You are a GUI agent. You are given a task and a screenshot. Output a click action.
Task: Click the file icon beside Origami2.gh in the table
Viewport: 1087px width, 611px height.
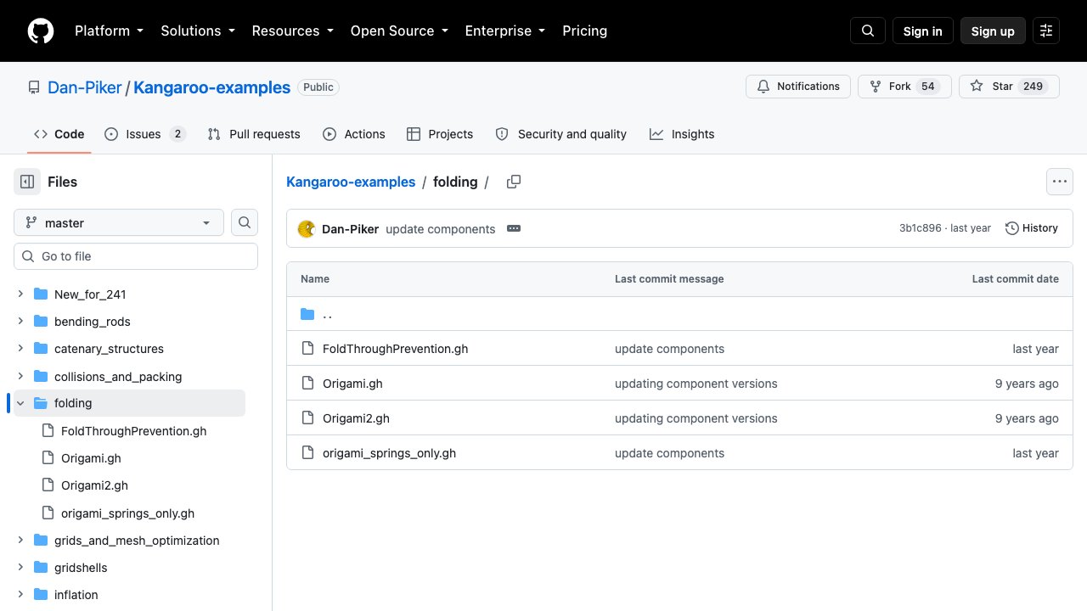(307, 418)
